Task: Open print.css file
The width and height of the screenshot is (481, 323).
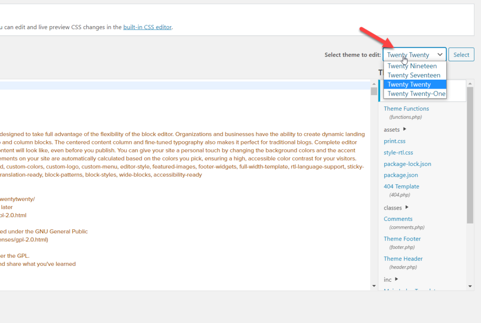Action: tap(395, 141)
